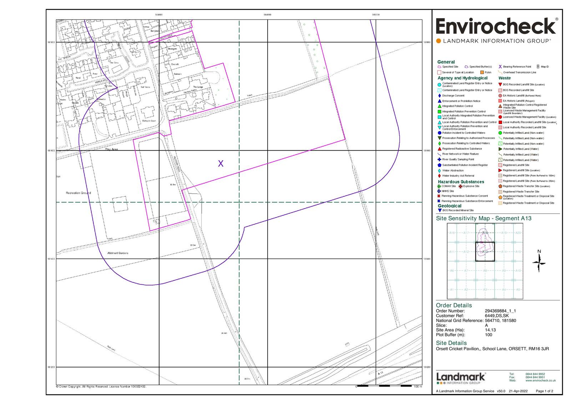The width and height of the screenshot is (571, 403).
Task: Click the Discharge Consent blue diamond icon
Action: coord(439,95)
